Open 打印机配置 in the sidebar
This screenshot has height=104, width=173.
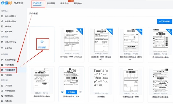tap(9, 65)
